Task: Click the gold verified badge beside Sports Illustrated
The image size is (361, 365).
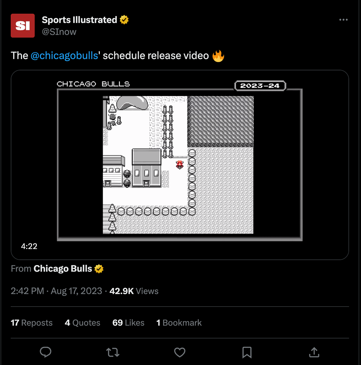Action: [x=124, y=20]
